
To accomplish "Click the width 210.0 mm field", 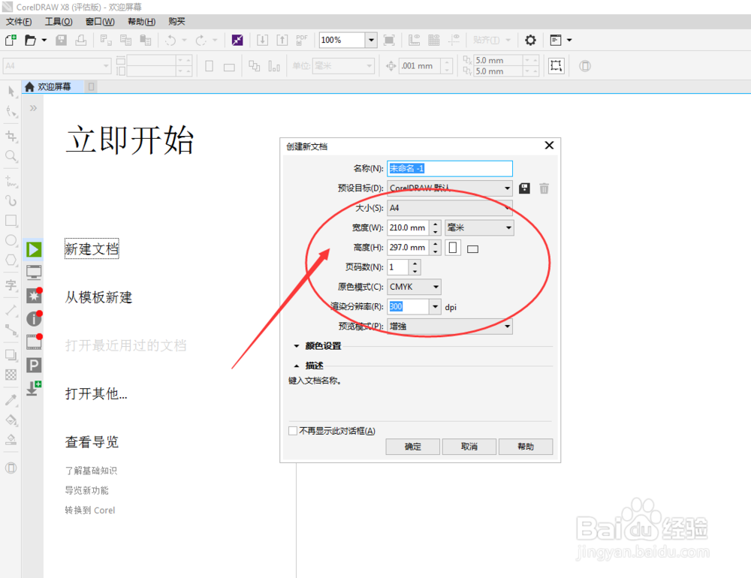I will (408, 227).
